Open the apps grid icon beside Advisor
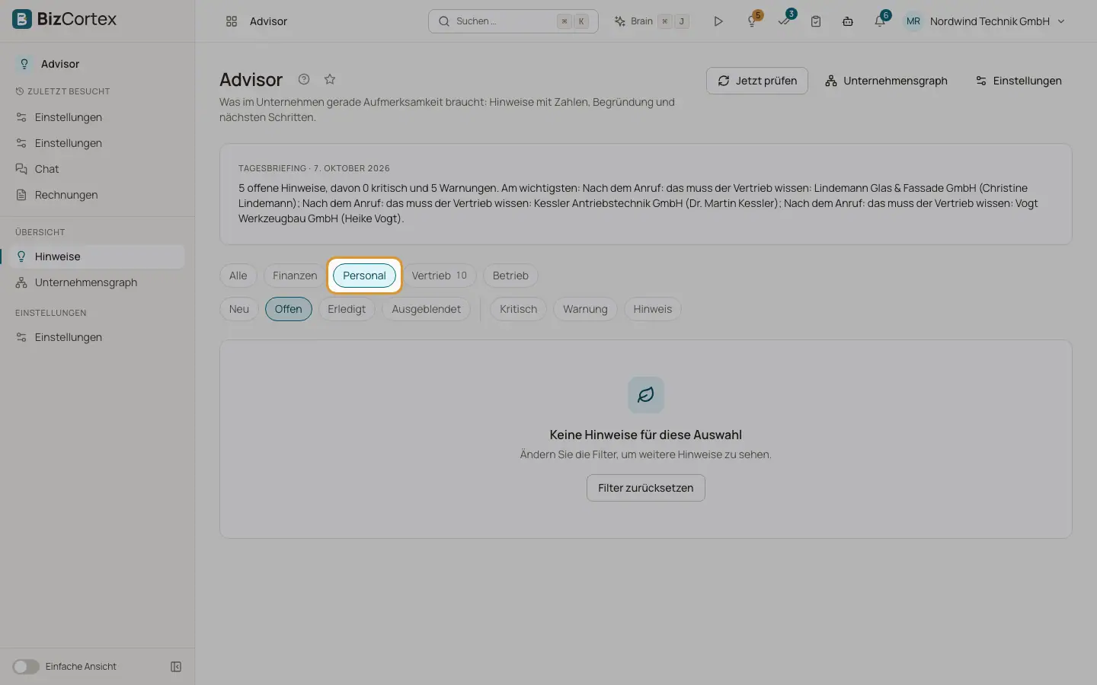Image resolution: width=1097 pixels, height=685 pixels. click(x=232, y=21)
